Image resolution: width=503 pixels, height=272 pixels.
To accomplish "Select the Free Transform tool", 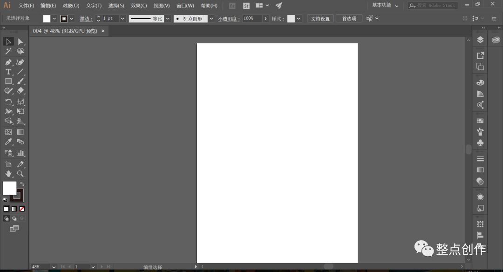I will tap(20, 112).
